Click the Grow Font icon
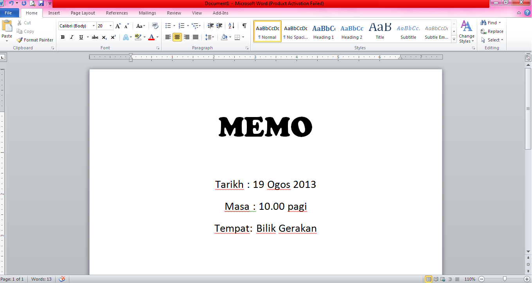Image resolution: width=532 pixels, height=283 pixels. click(118, 26)
